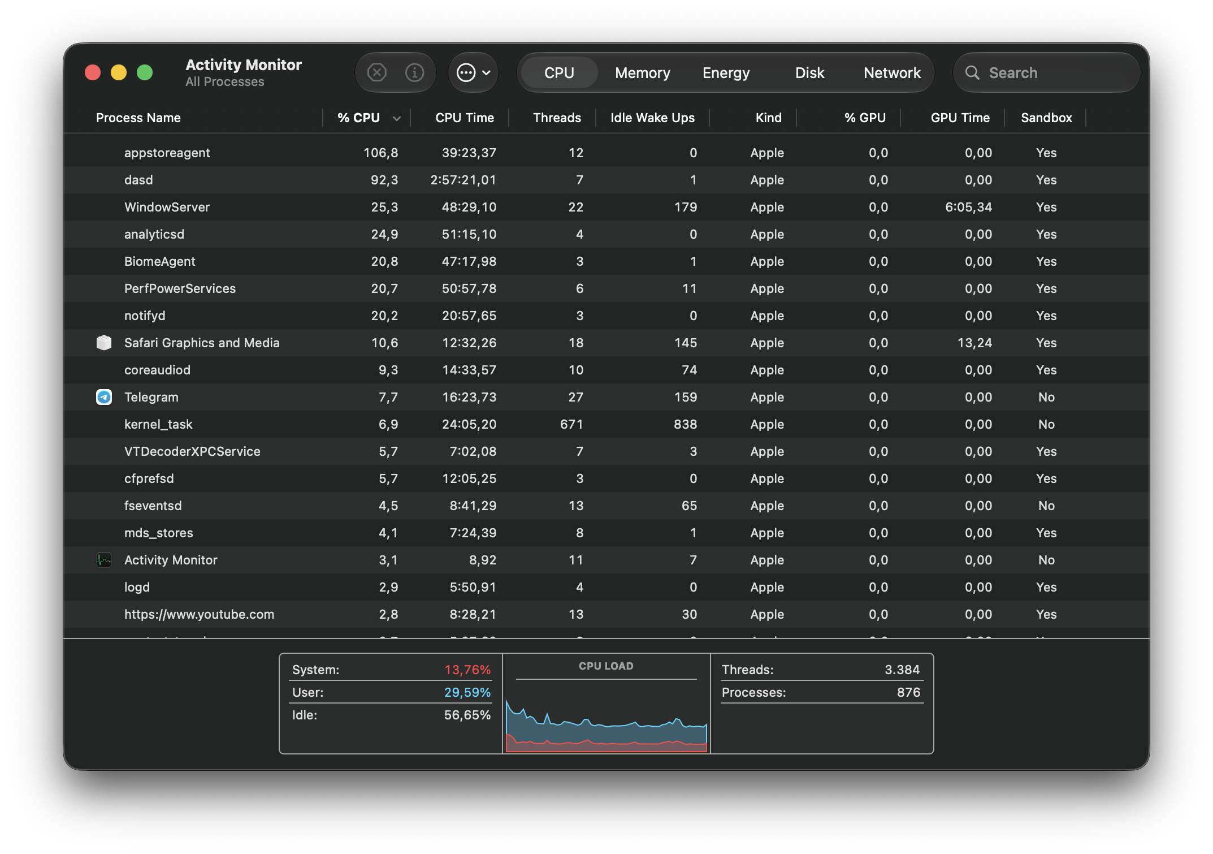Select the BiomeAgent process row
The height and width of the screenshot is (854, 1213).
(x=606, y=261)
